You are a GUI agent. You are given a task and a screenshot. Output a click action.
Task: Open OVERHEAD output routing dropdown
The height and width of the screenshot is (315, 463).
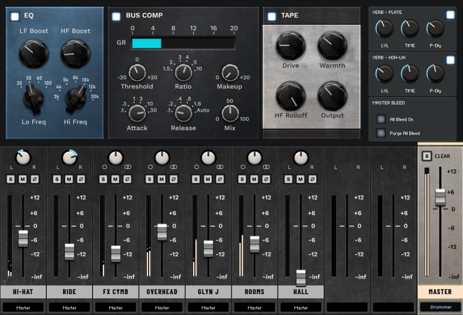click(x=162, y=307)
